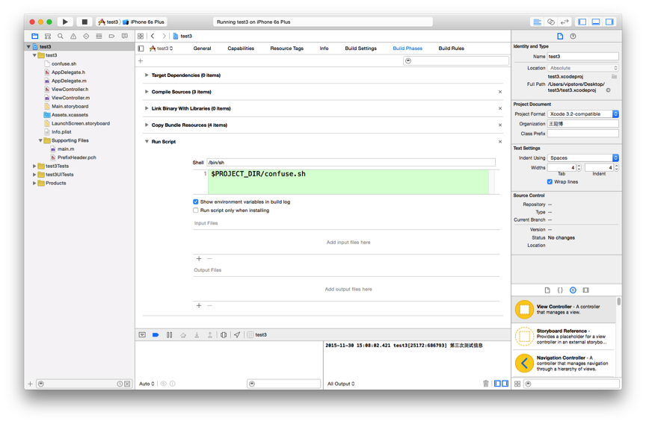Viewport: 646px width, 424px height.
Task: Switch to the Info tab
Action: pos(324,49)
